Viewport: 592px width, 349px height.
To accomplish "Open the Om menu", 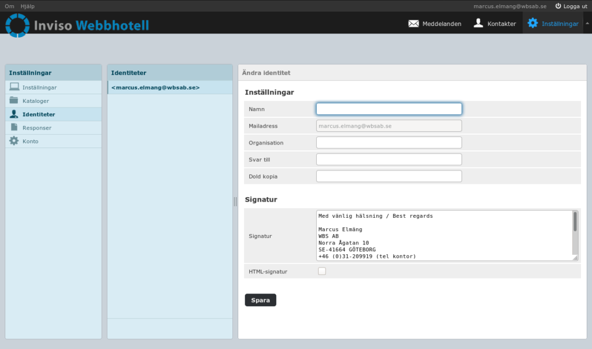I will click(x=9, y=6).
